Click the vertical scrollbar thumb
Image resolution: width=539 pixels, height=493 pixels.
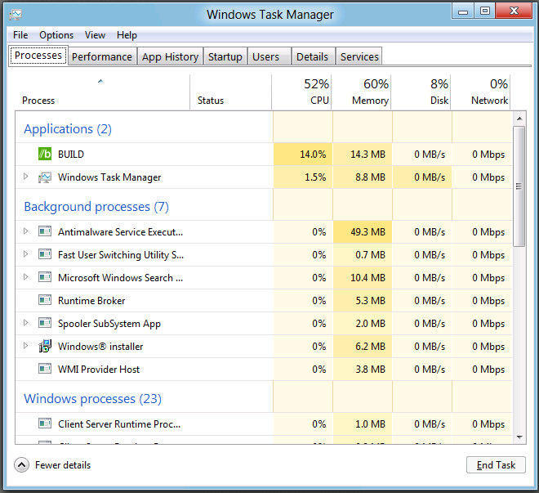[x=519, y=186]
